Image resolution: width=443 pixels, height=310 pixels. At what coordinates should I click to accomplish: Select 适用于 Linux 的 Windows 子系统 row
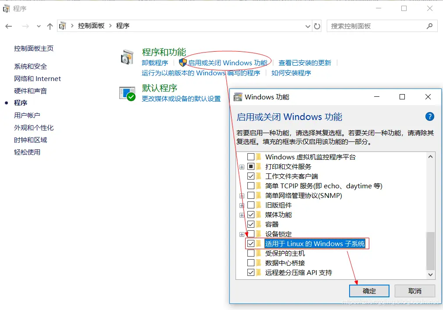pos(315,244)
